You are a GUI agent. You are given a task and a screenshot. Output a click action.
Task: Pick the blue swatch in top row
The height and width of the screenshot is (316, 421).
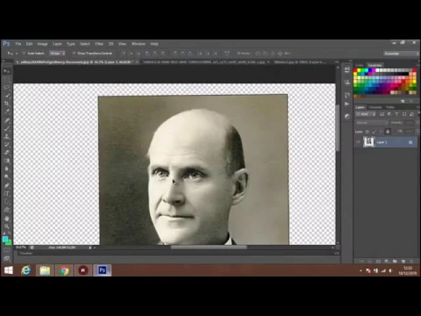tap(370, 70)
